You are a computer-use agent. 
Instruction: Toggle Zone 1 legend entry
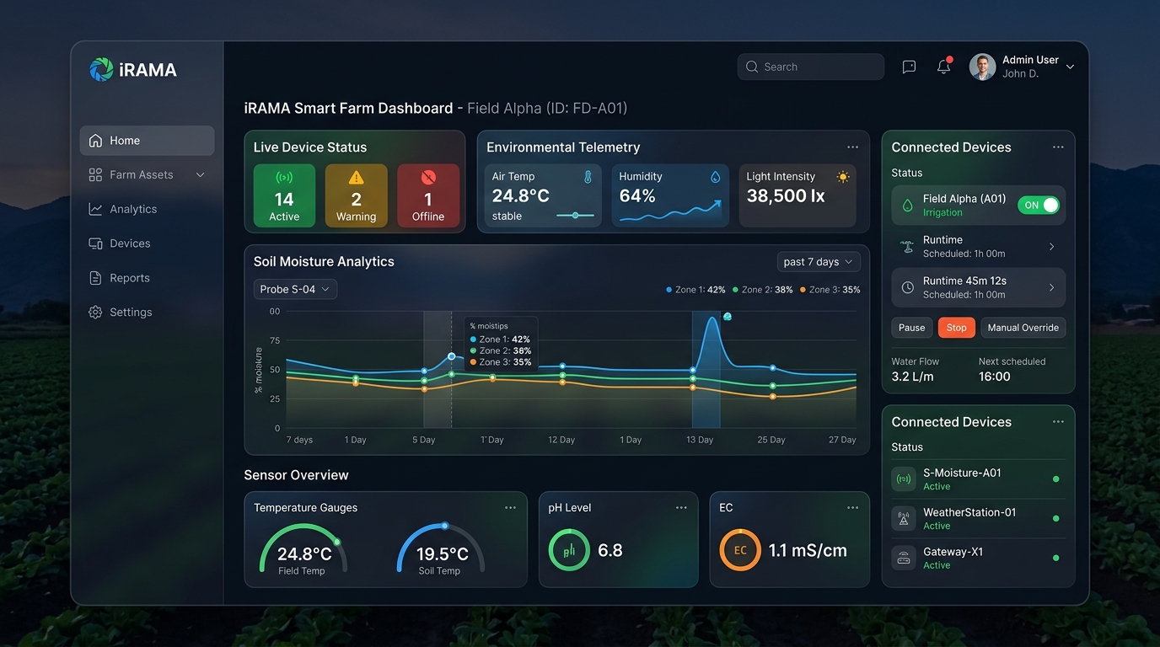point(695,290)
